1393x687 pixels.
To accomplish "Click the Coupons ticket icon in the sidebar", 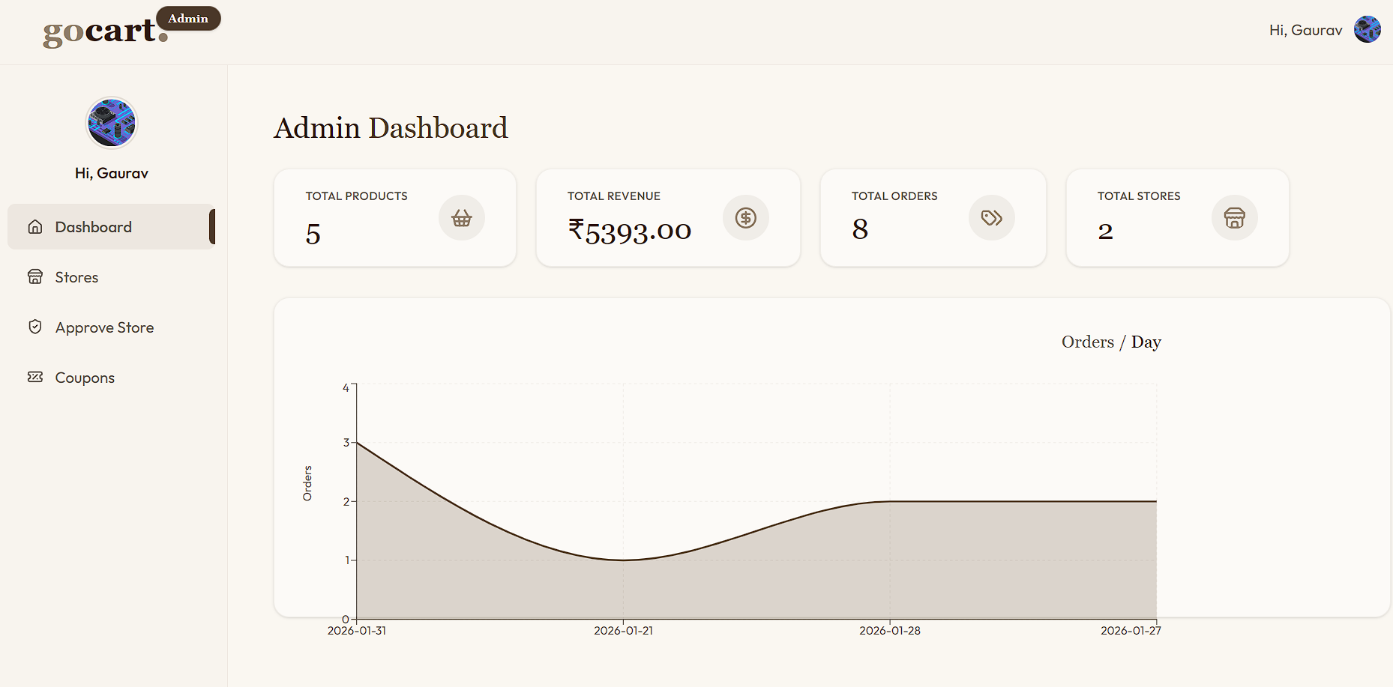I will [x=35, y=377].
